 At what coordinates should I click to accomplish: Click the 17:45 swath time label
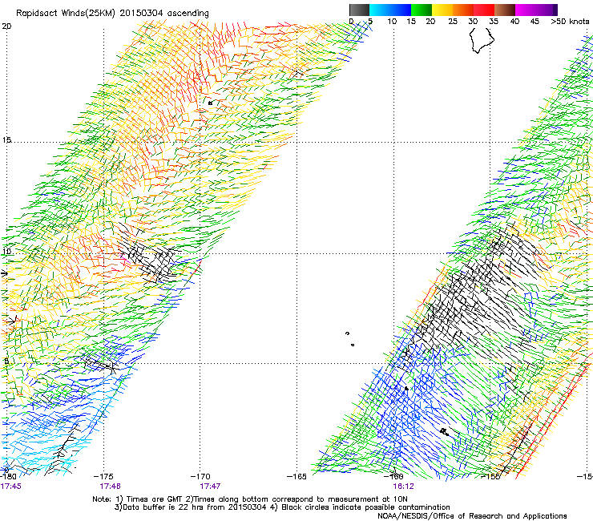pyautogui.click(x=10, y=486)
